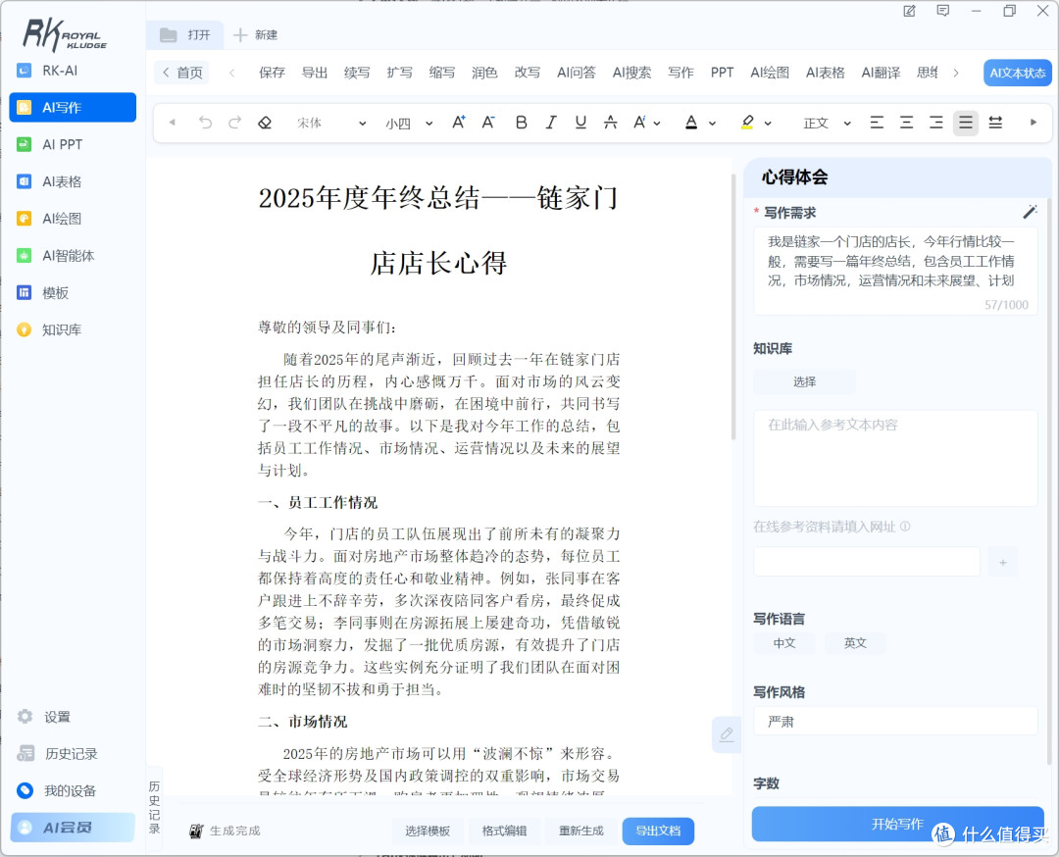The image size is (1059, 857).
Task: Open the font size dropdown 小四
Action: coord(409,123)
